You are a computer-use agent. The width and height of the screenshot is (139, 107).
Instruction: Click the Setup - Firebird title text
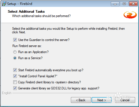[20, 4]
